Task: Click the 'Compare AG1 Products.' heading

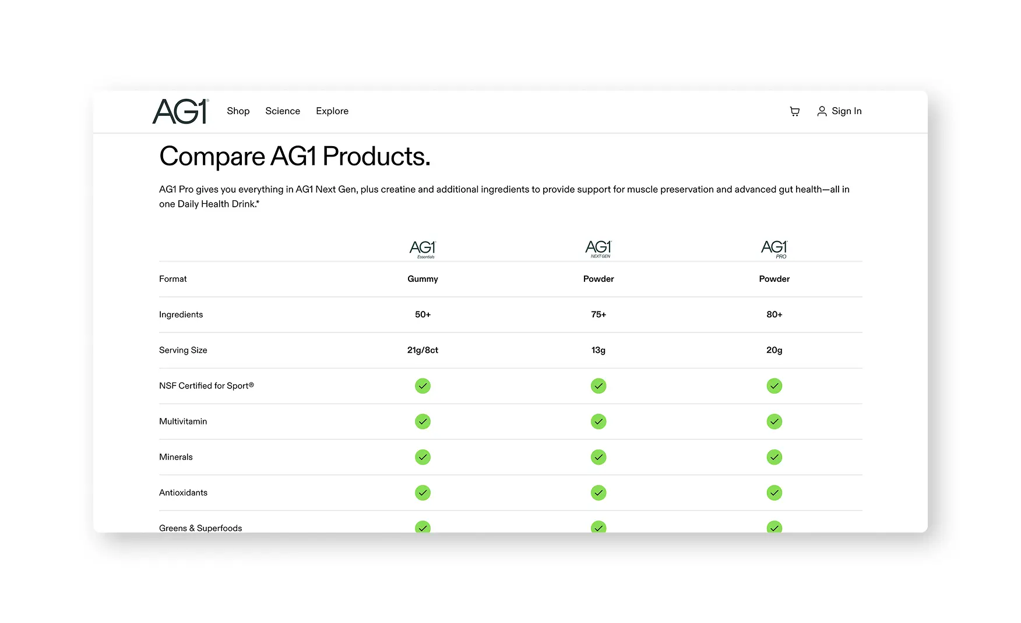Action: (295, 157)
